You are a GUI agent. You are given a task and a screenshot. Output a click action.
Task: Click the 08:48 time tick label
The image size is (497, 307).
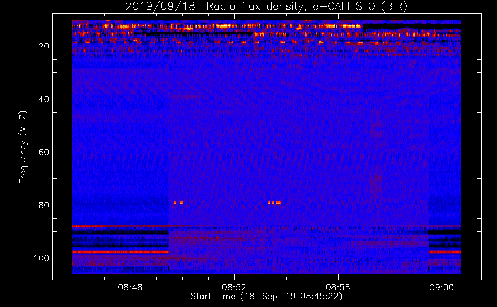(x=130, y=288)
